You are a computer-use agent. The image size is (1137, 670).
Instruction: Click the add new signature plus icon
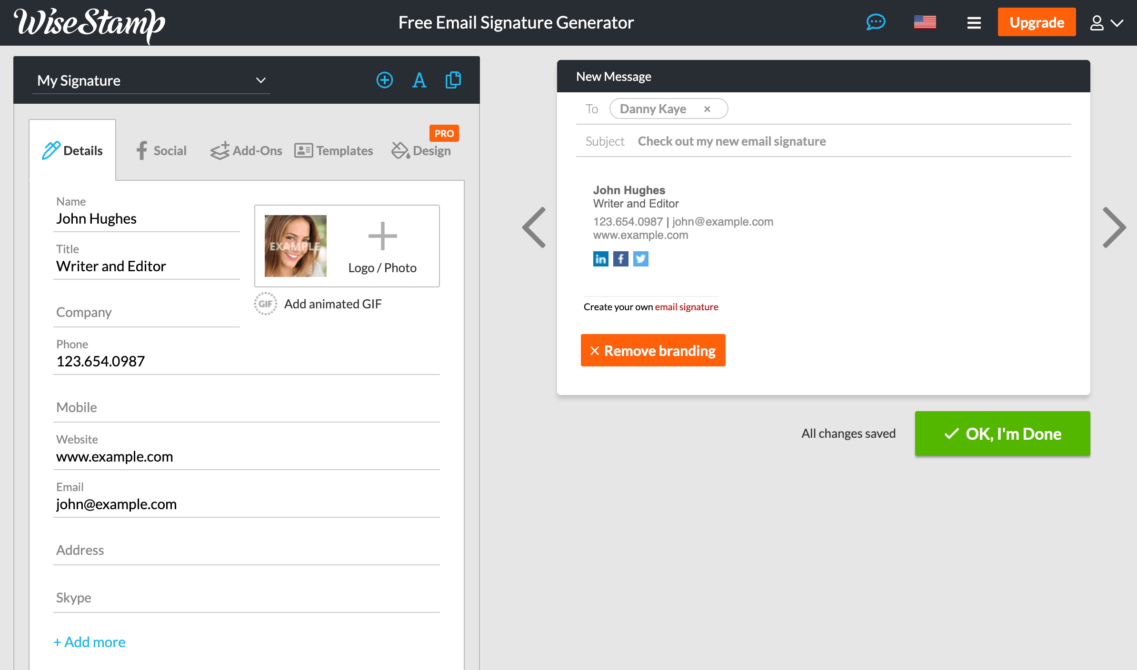click(385, 80)
